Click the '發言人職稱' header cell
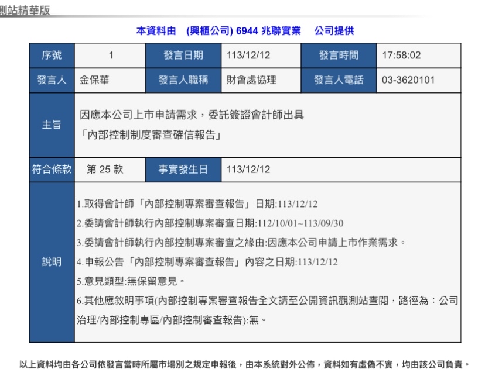Viewport: 485px width, 383px height. (x=183, y=80)
